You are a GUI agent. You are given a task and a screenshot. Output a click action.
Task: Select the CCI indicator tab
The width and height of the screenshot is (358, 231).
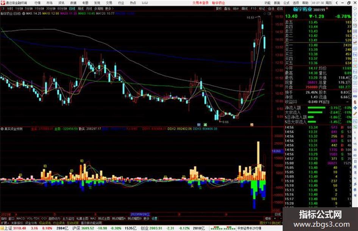[44, 218]
